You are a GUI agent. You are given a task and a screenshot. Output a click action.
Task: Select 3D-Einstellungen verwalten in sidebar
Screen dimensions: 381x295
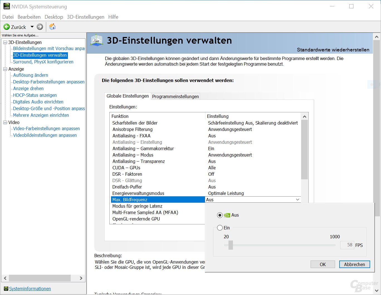tap(40, 55)
